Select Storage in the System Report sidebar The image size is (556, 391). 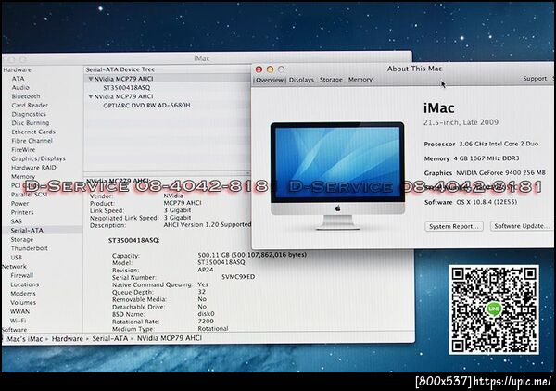[x=21, y=240]
